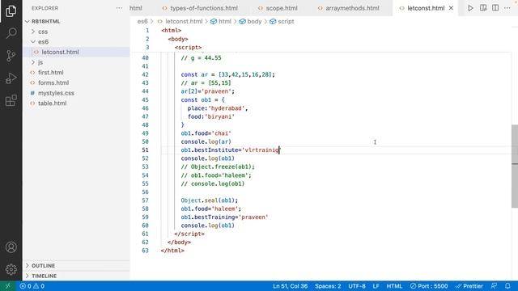
Task: Click line number 57 in the gutter
Action: tap(145, 200)
